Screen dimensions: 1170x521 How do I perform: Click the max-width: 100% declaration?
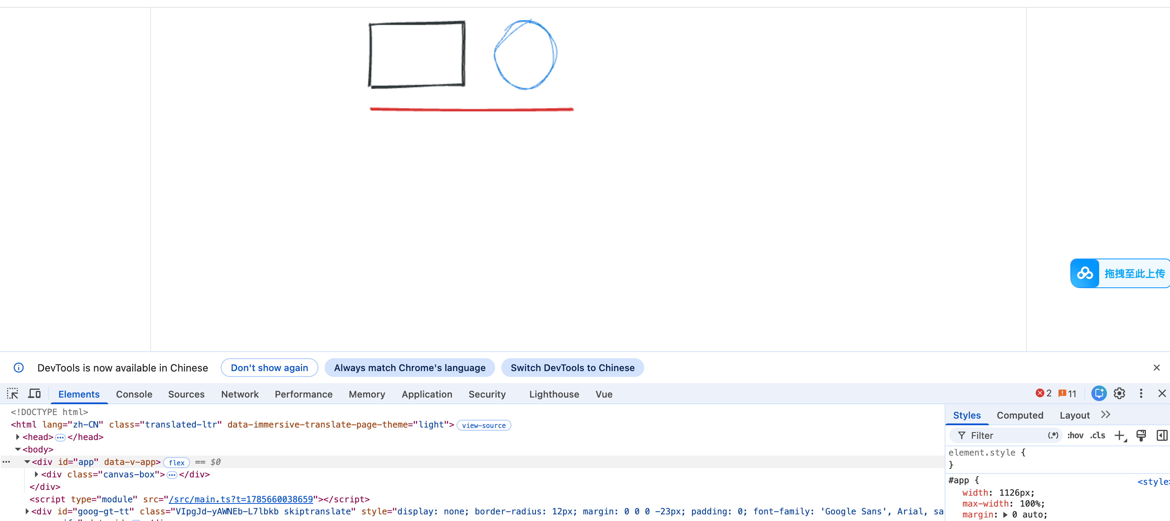click(1003, 504)
